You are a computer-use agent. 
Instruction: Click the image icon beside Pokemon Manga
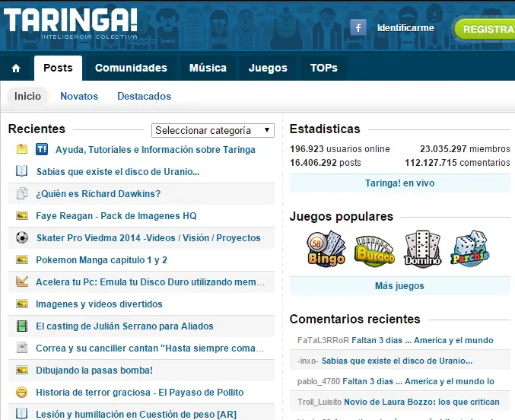(x=22, y=259)
